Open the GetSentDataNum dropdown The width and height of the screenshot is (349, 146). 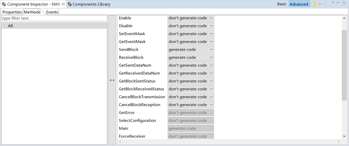pyautogui.click(x=190, y=65)
